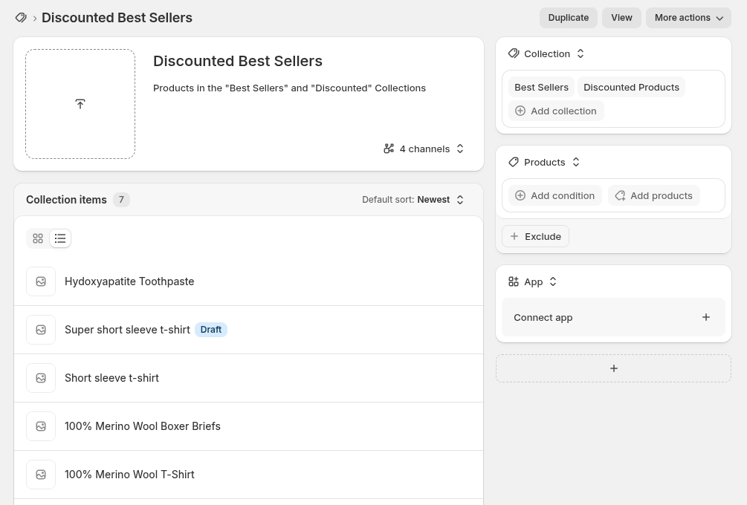Expand the 4 channels selector

pyautogui.click(x=424, y=149)
